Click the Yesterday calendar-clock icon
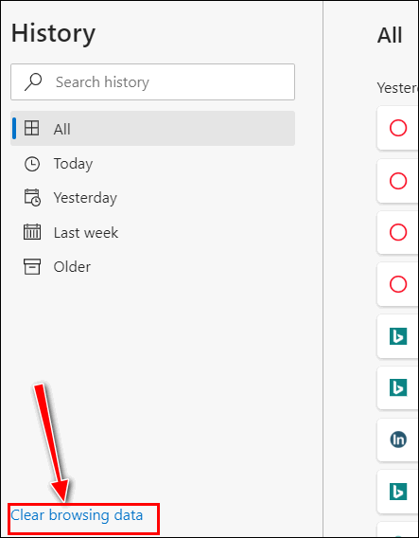Screen dimensions: 419x538 coord(32,198)
